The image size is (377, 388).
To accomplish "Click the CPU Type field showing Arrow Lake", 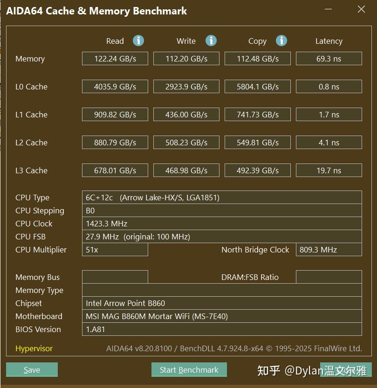I will 222,197.
